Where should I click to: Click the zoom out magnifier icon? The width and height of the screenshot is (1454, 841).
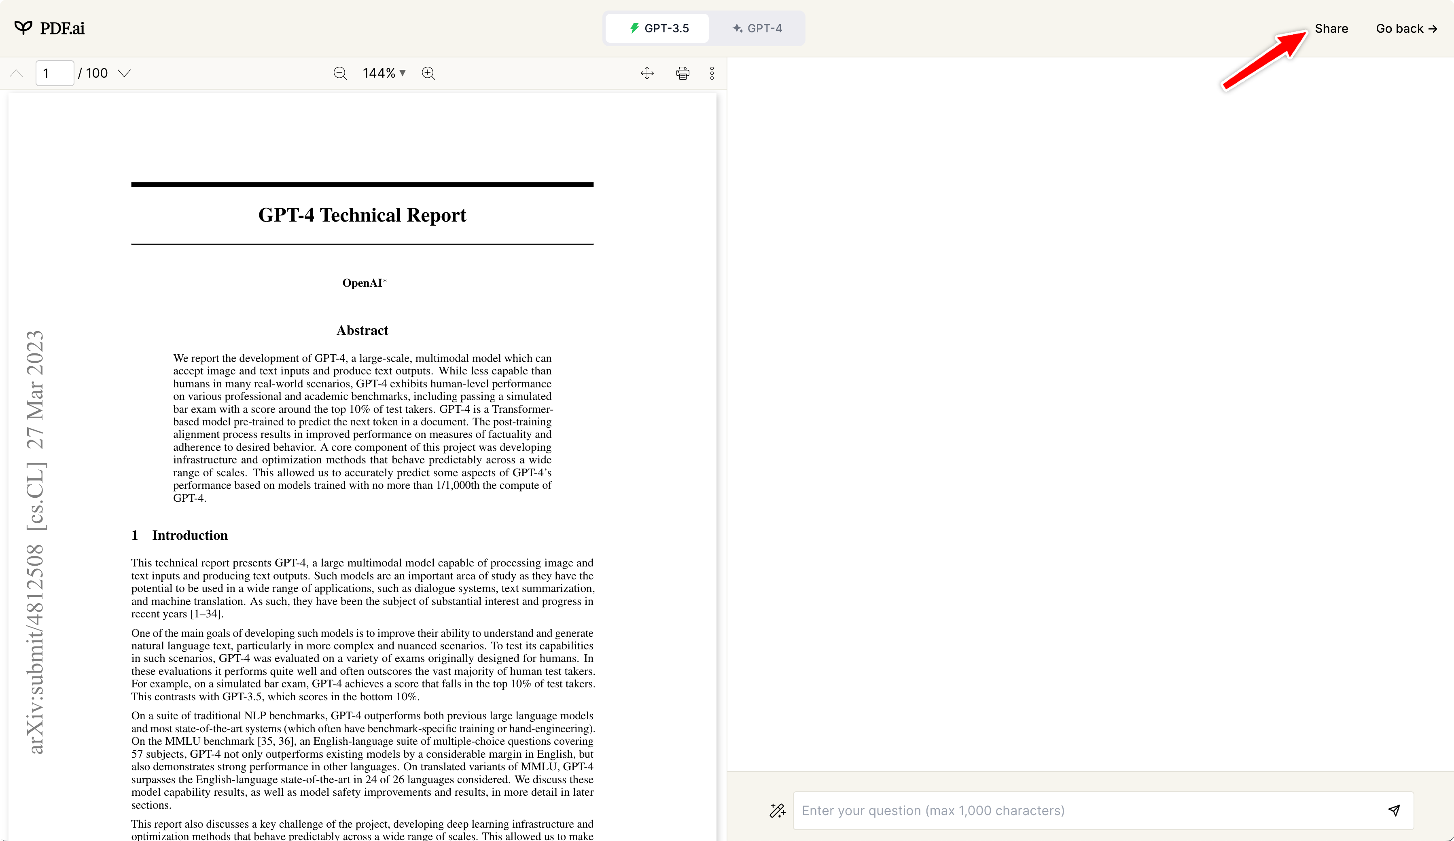coord(340,73)
